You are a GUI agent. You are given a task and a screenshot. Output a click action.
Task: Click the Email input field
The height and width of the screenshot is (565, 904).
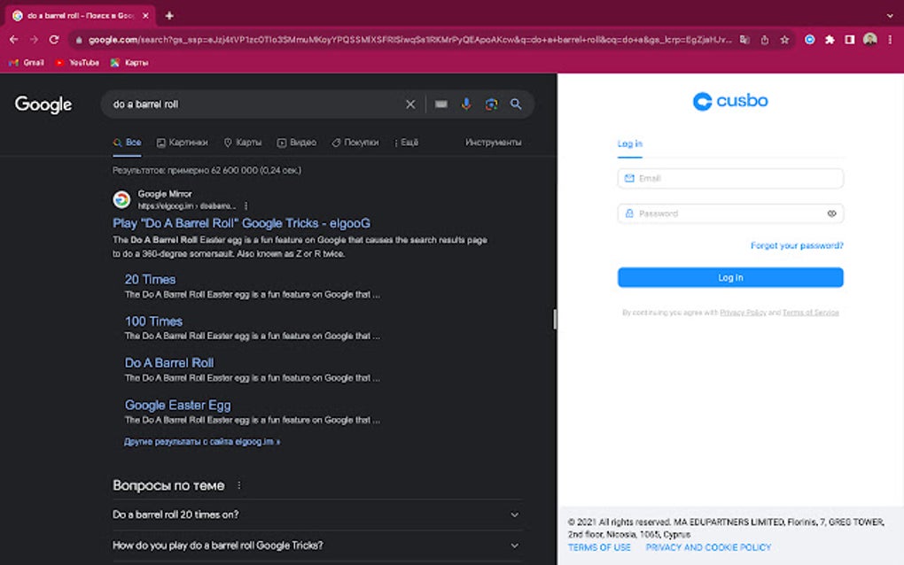[729, 178]
